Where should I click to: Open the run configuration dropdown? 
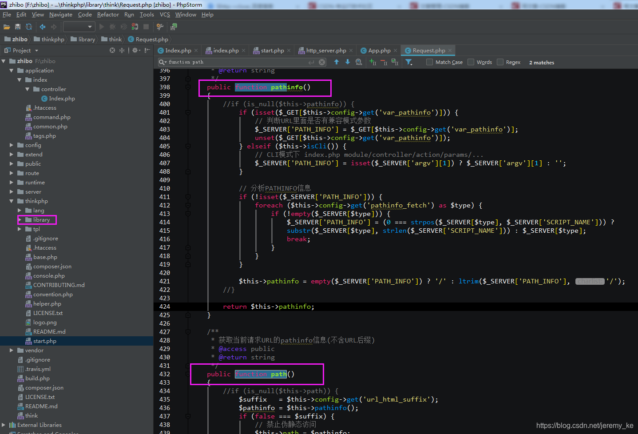click(x=79, y=27)
